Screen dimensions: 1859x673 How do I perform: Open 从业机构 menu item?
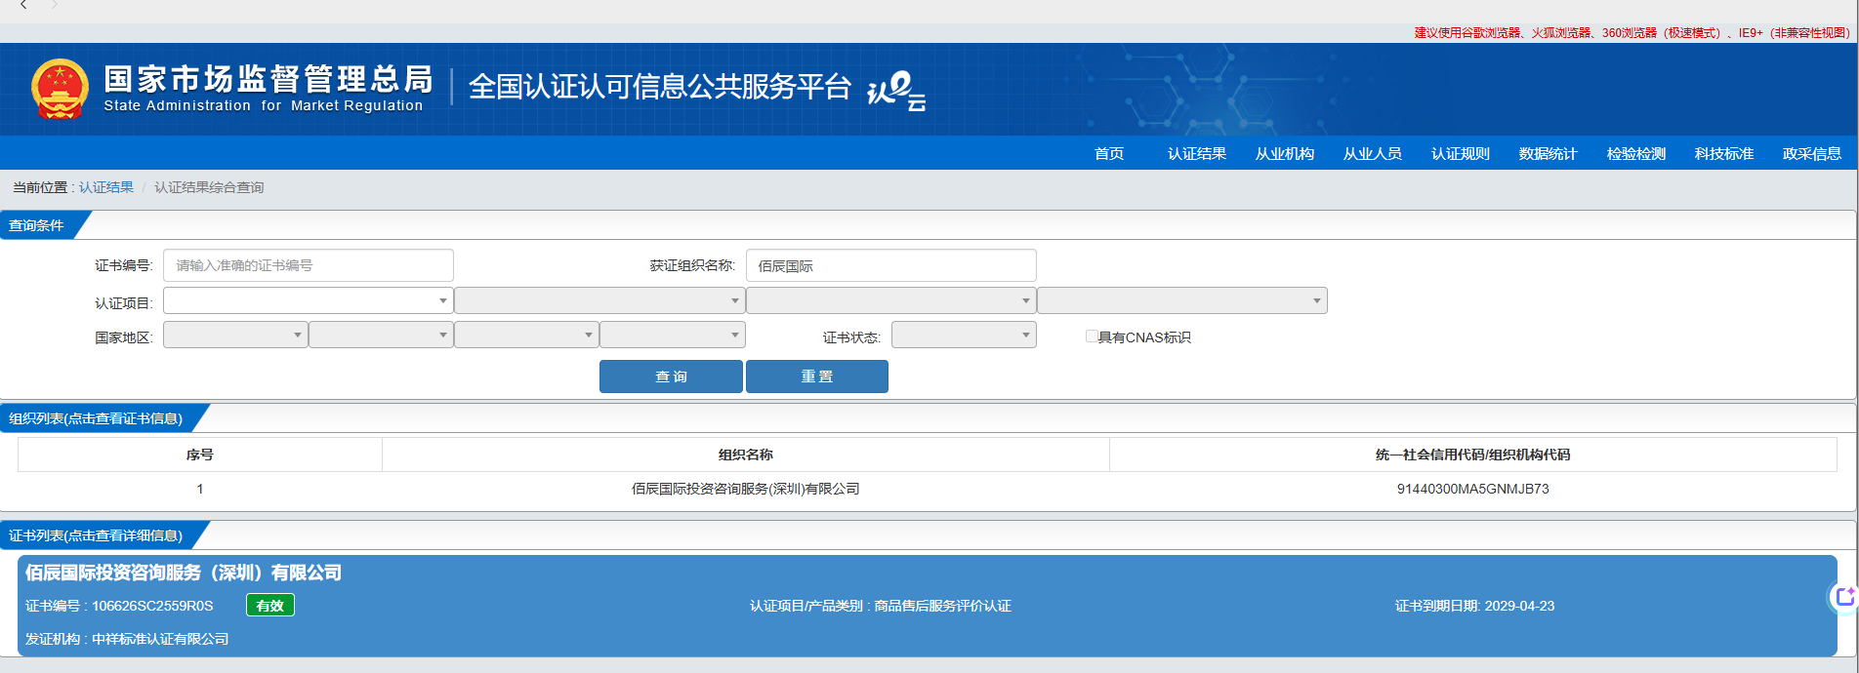tap(1285, 153)
